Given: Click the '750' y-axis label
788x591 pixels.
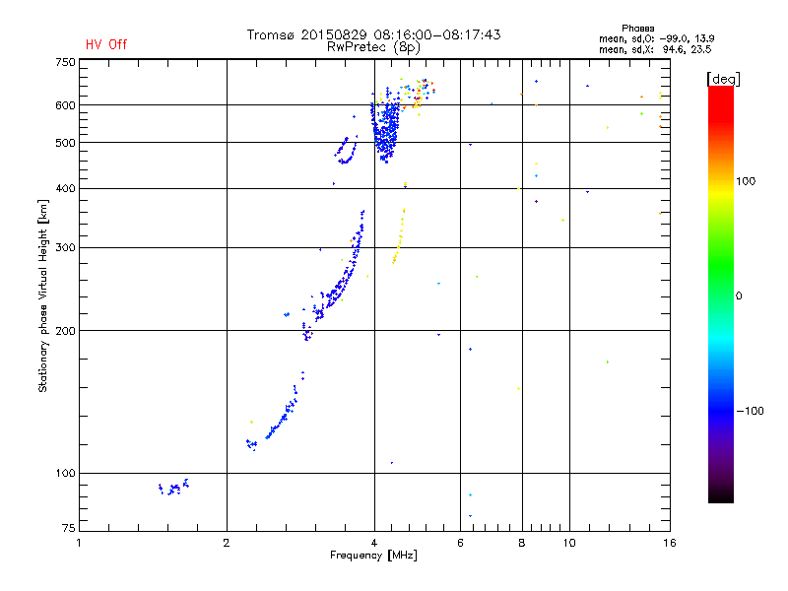Looking at the screenshot, I should click(65, 62).
